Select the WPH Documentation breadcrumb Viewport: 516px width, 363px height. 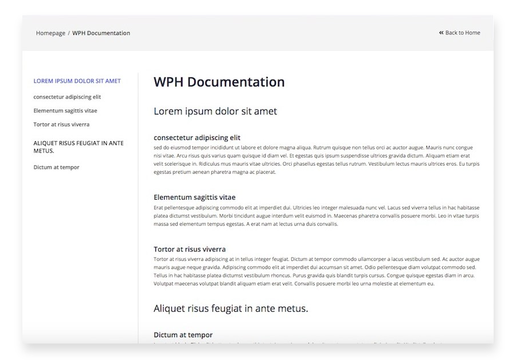tap(101, 33)
